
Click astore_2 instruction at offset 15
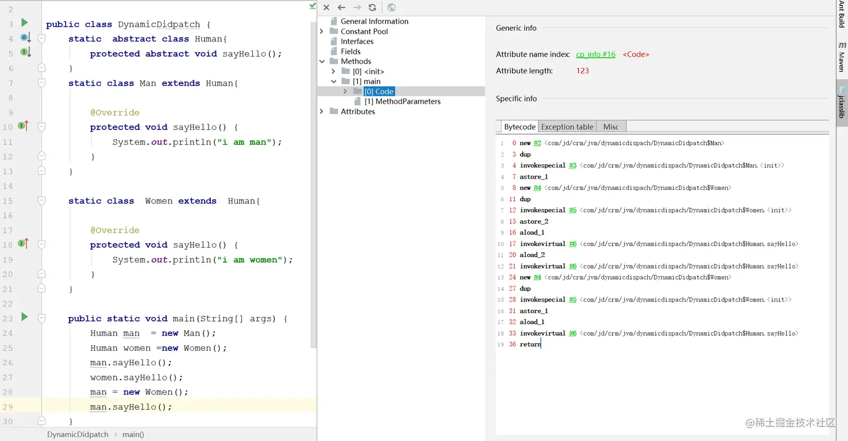(533, 221)
